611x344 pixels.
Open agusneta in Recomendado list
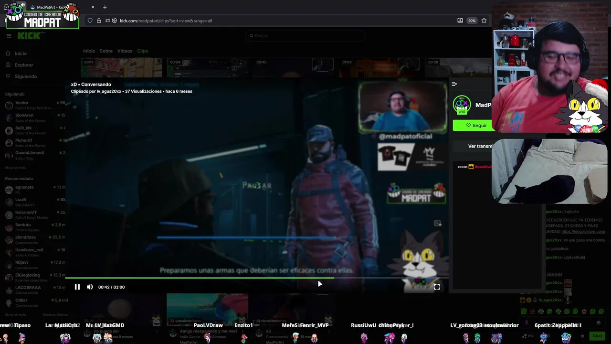click(35, 190)
